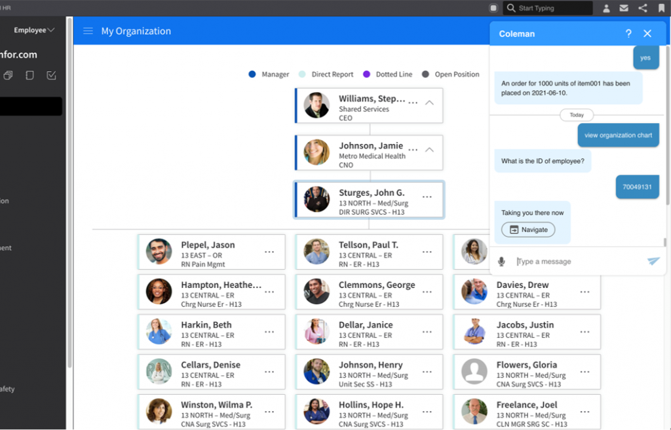Click Sturges, John G. profile photo
671x430 pixels.
316,199
